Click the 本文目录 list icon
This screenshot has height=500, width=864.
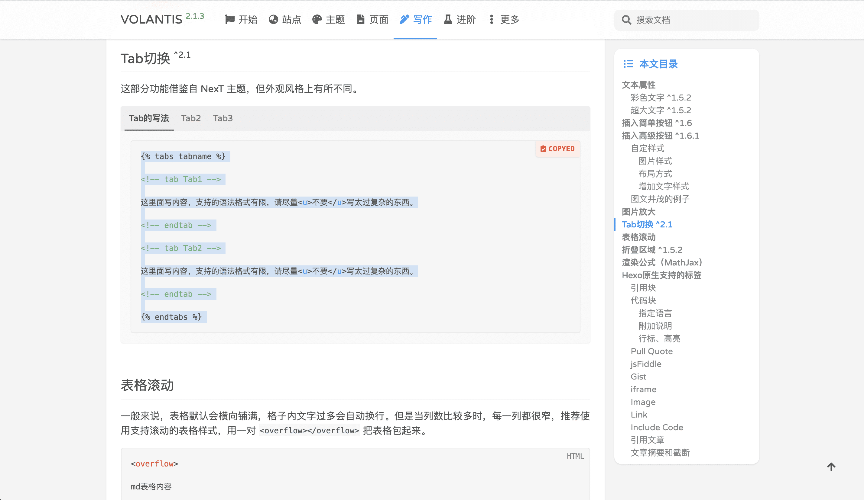pos(628,64)
